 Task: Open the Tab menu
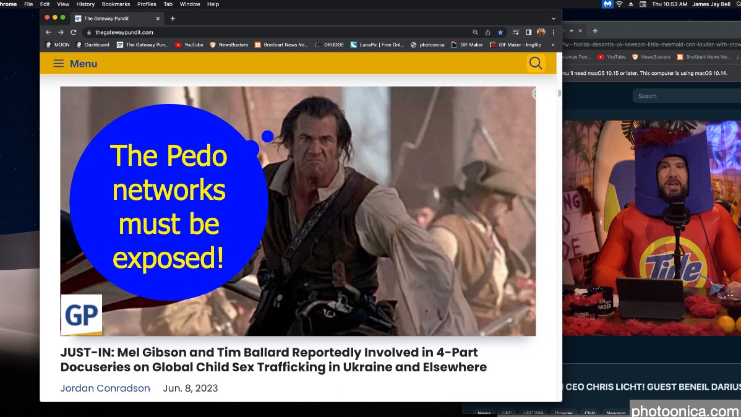(x=168, y=4)
